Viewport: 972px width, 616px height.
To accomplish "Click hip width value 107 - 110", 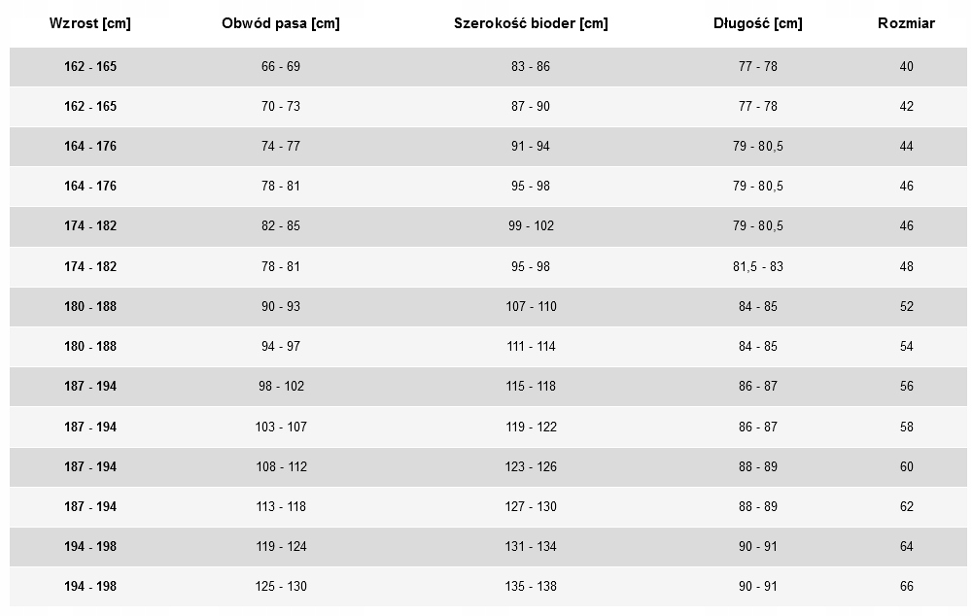I will [x=532, y=306].
